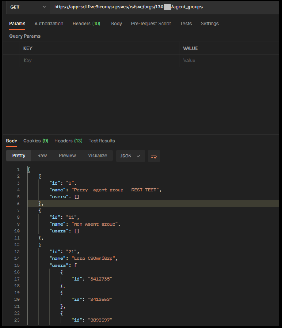Click the VALUE column header
Screen dimensions: 282x328
coord(190,48)
